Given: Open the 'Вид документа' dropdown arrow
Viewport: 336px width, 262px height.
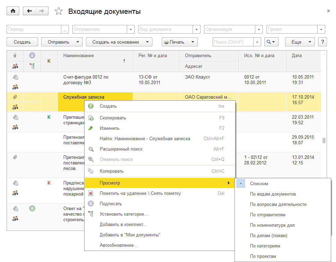Looking at the screenshot, I should [x=197, y=29].
